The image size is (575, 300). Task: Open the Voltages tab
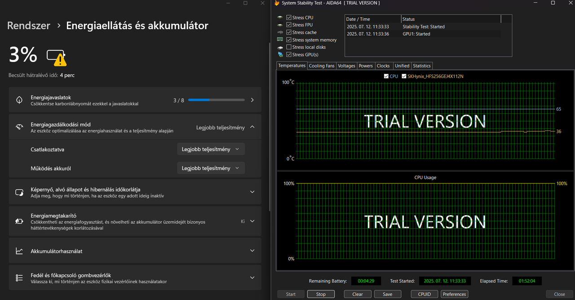[x=346, y=66]
